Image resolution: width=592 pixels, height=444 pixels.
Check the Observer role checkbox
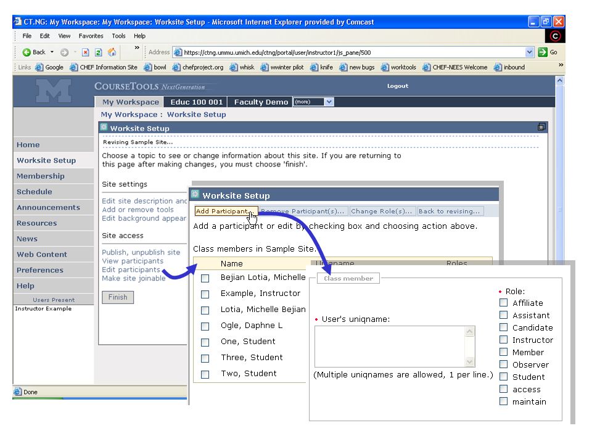[x=503, y=364]
